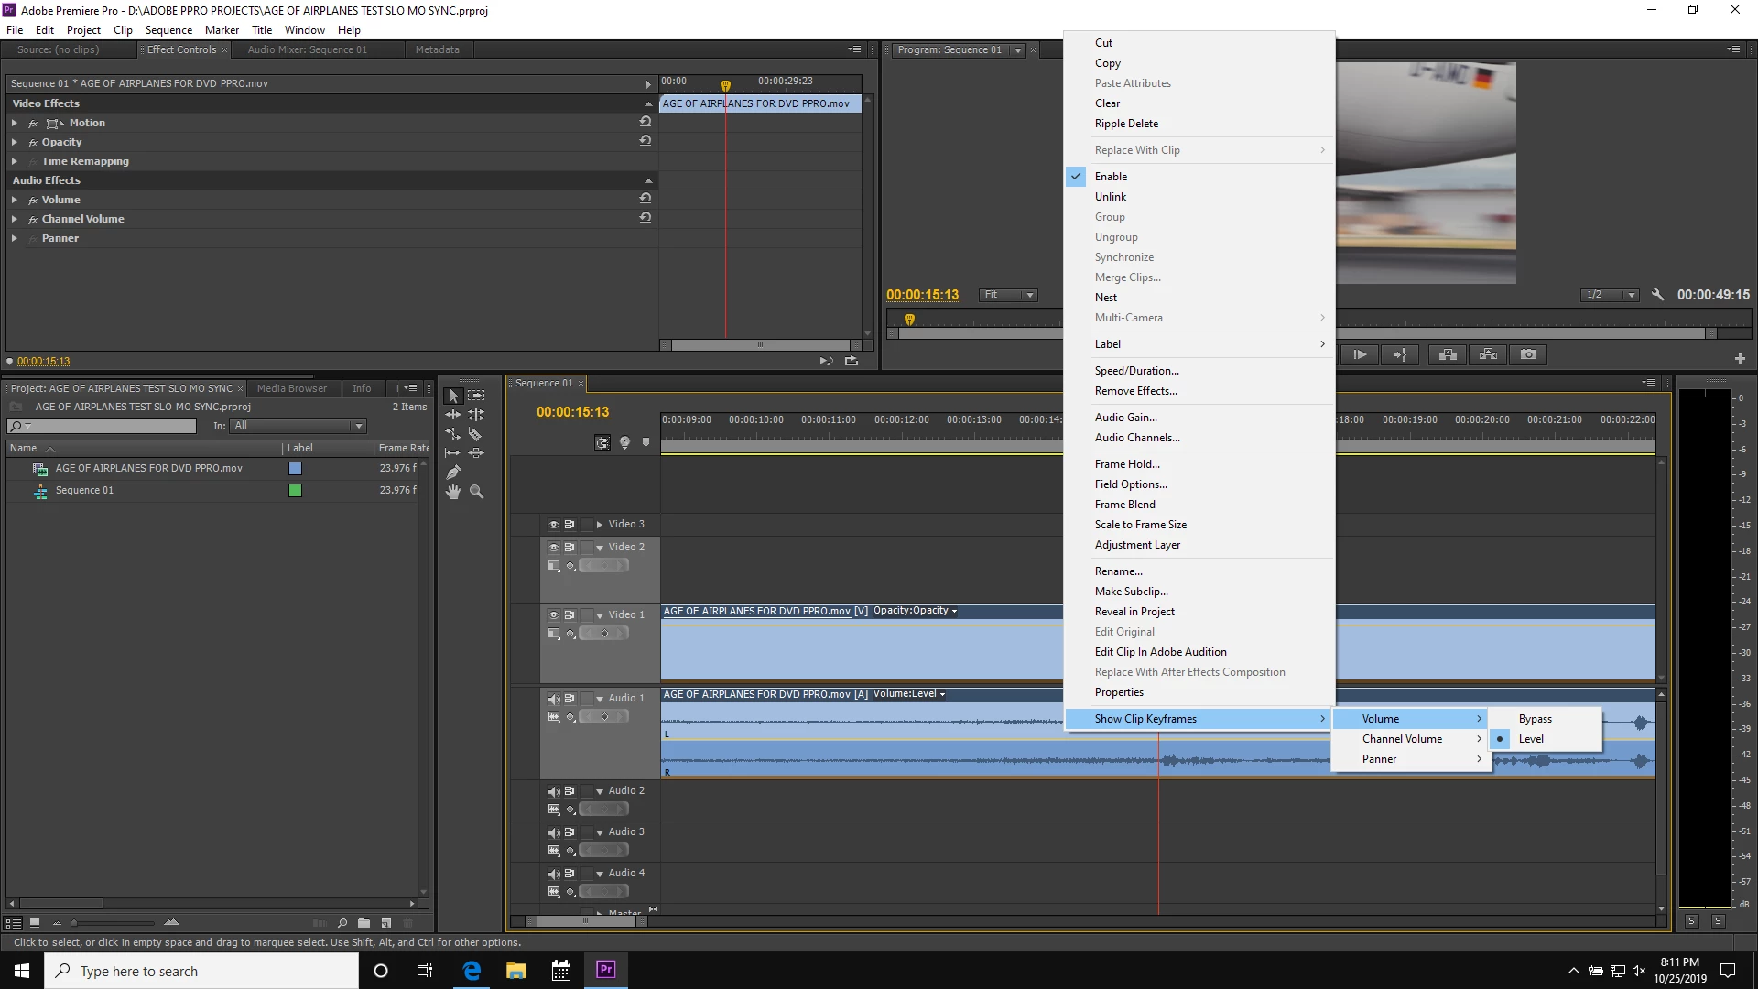Select the Hand tool
The image size is (1758, 989).
pos(453,492)
